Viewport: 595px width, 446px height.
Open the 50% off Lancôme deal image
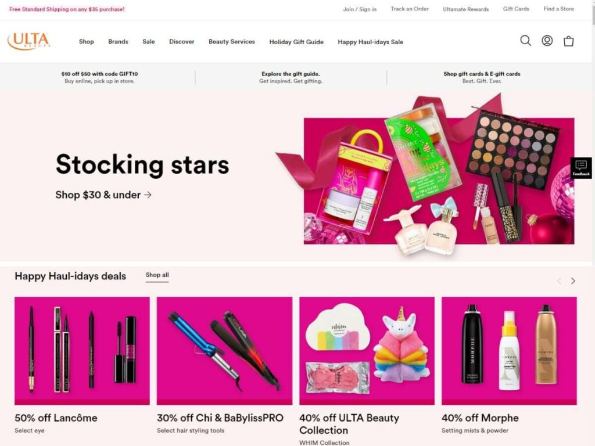[x=82, y=351]
